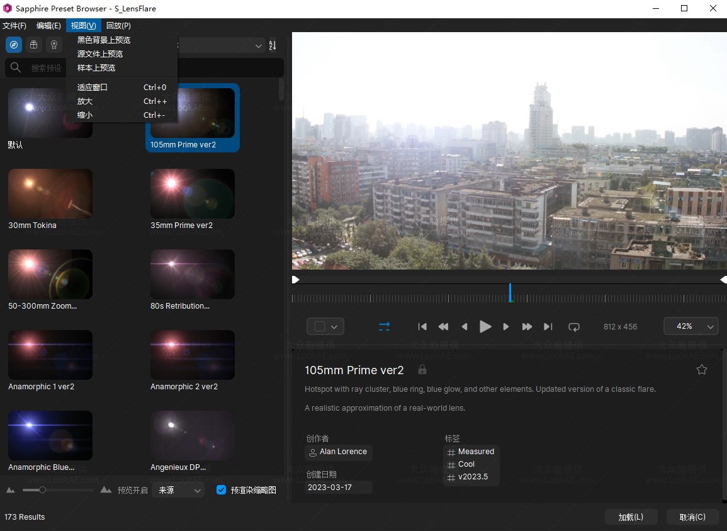Select the 35mm Prime ver2 preset thumbnail
This screenshot has height=531, width=727.
[193, 193]
